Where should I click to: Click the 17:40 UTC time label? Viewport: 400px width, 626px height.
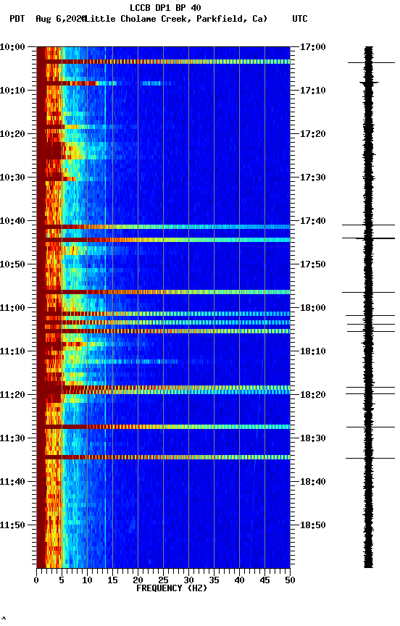[x=313, y=221]
